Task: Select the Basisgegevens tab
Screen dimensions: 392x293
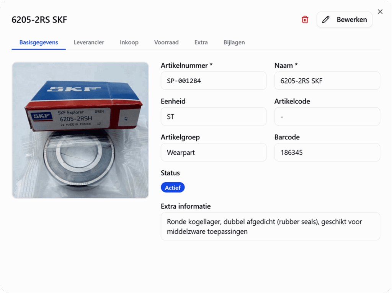Action: click(39, 42)
